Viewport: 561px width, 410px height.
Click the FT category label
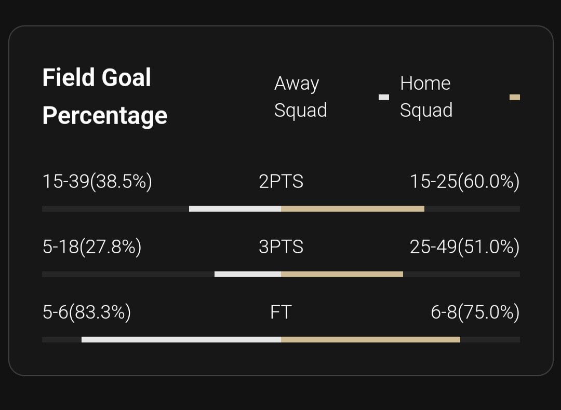click(281, 312)
